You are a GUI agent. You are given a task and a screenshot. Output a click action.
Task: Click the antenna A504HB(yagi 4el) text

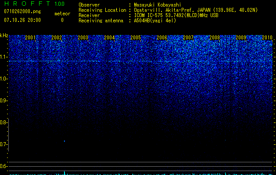tap(155, 21)
